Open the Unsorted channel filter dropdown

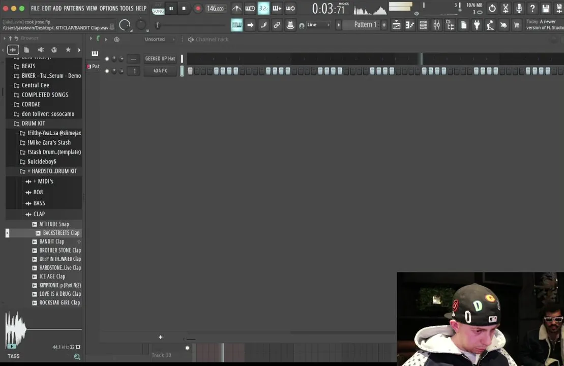[160, 39]
